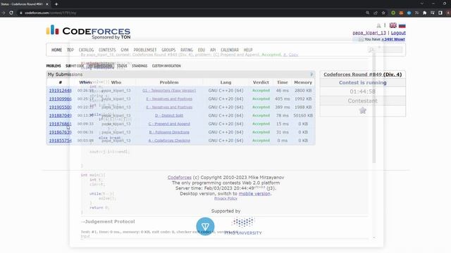Open submission ID in G1 Teleporters row
The image size is (451, 253).
click(61, 91)
